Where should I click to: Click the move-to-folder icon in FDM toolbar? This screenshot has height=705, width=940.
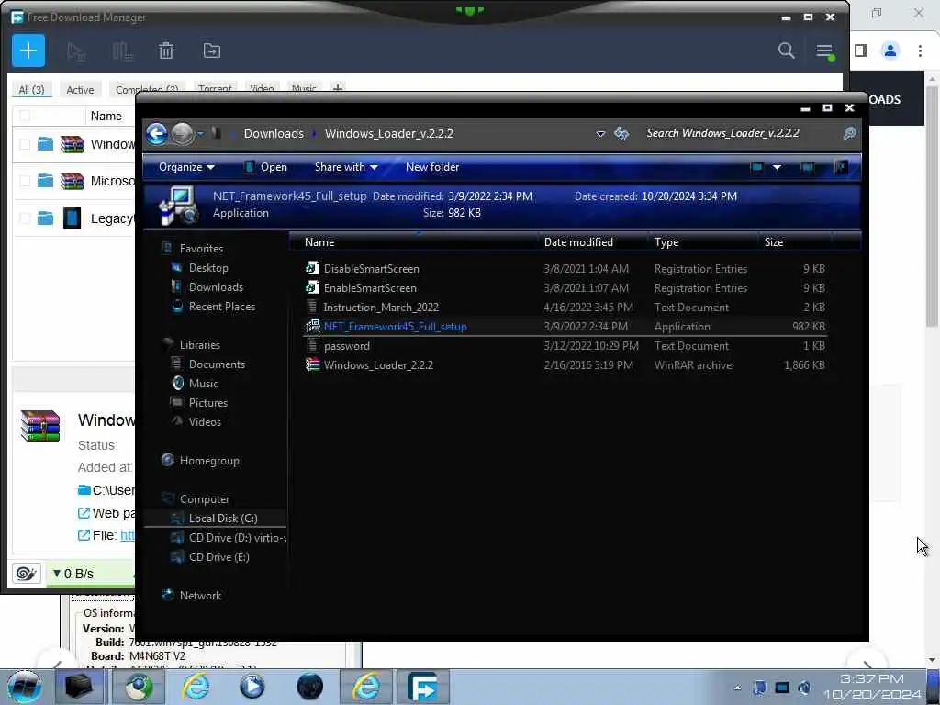tap(212, 51)
